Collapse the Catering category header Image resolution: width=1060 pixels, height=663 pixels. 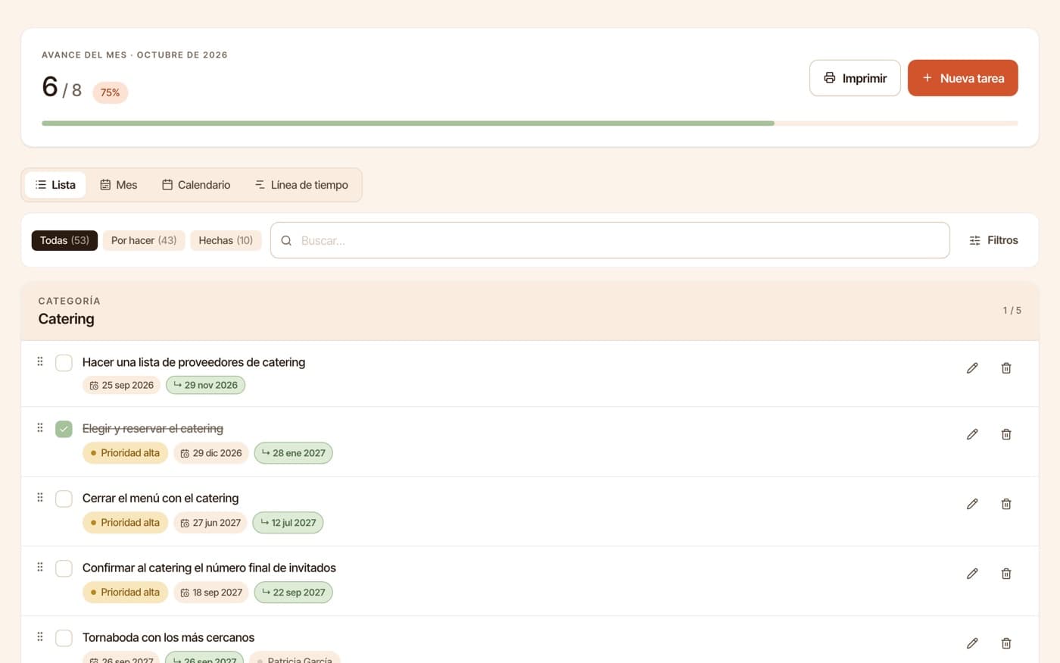click(x=530, y=311)
